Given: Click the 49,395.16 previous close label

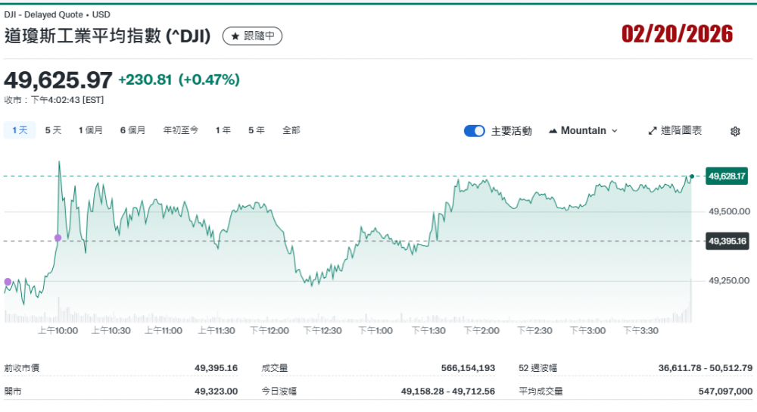Looking at the screenshot, I should coord(727,241).
